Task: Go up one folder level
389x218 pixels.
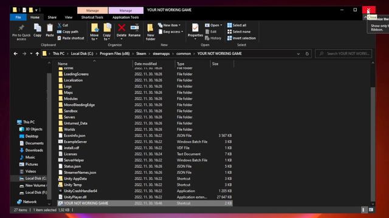Action: [x=37, y=54]
